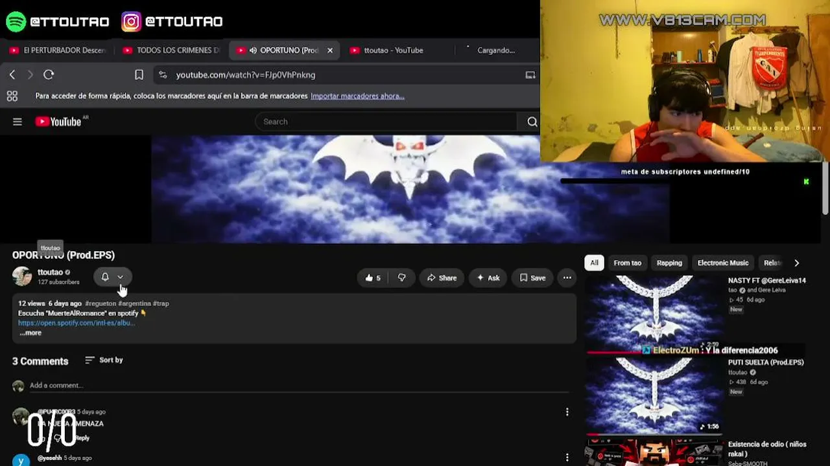
Task: Open the cast icon in address bar
Action: pyautogui.click(x=530, y=75)
